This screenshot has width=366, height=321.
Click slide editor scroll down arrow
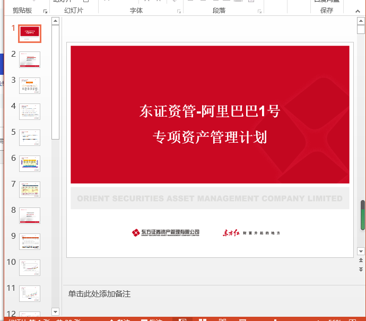pos(361,251)
